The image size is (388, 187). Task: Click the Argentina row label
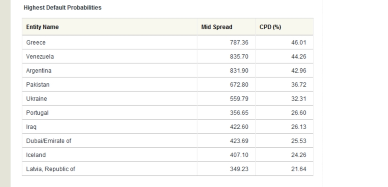[x=39, y=71]
